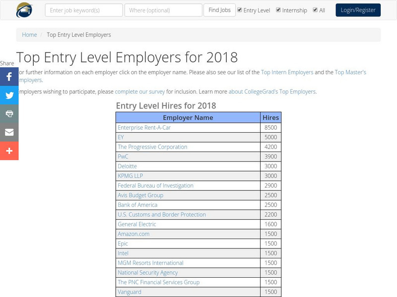This screenshot has height=297, width=397.
Task: Toggle the All checkbox
Action: pyautogui.click(x=315, y=10)
